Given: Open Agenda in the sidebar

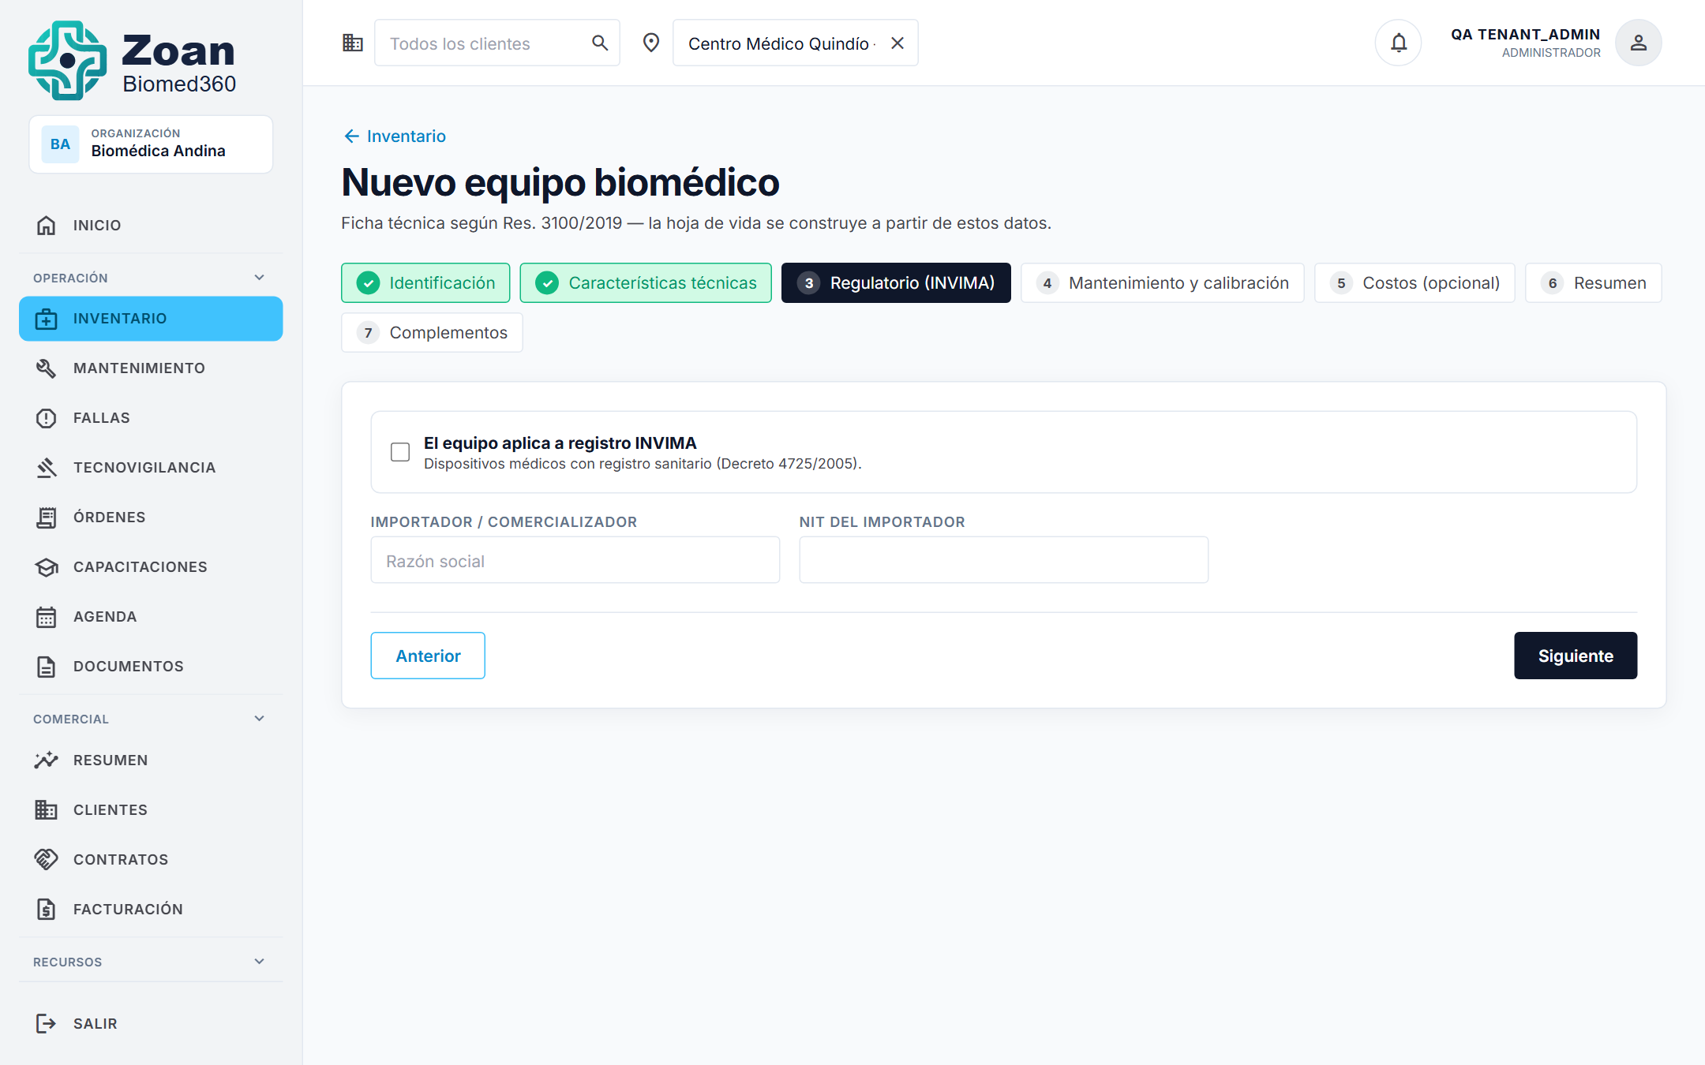Looking at the screenshot, I should pyautogui.click(x=151, y=617).
